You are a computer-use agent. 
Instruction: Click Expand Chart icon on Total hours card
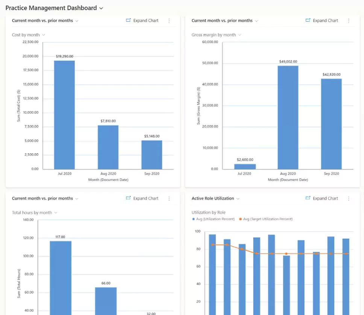tap(128, 198)
